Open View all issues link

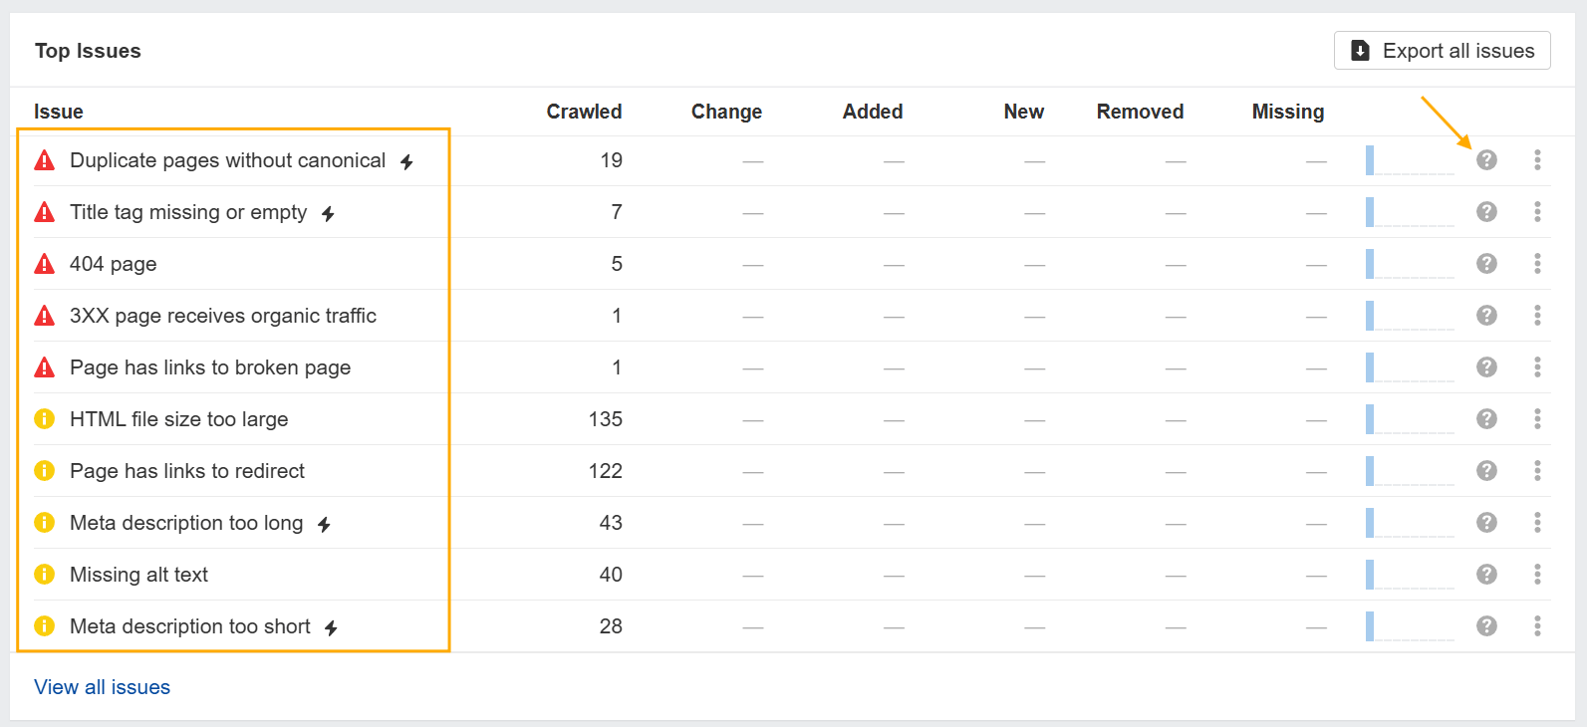102,687
